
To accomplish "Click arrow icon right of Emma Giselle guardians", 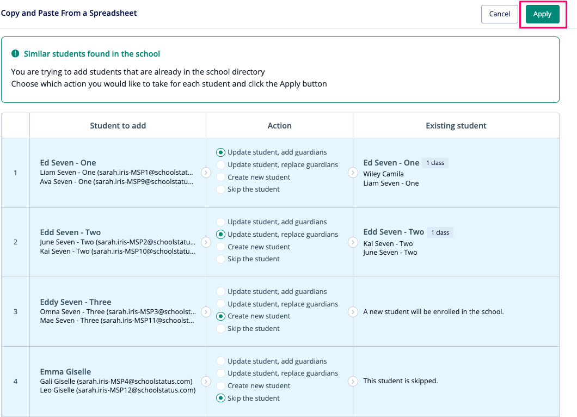I will [206, 381].
